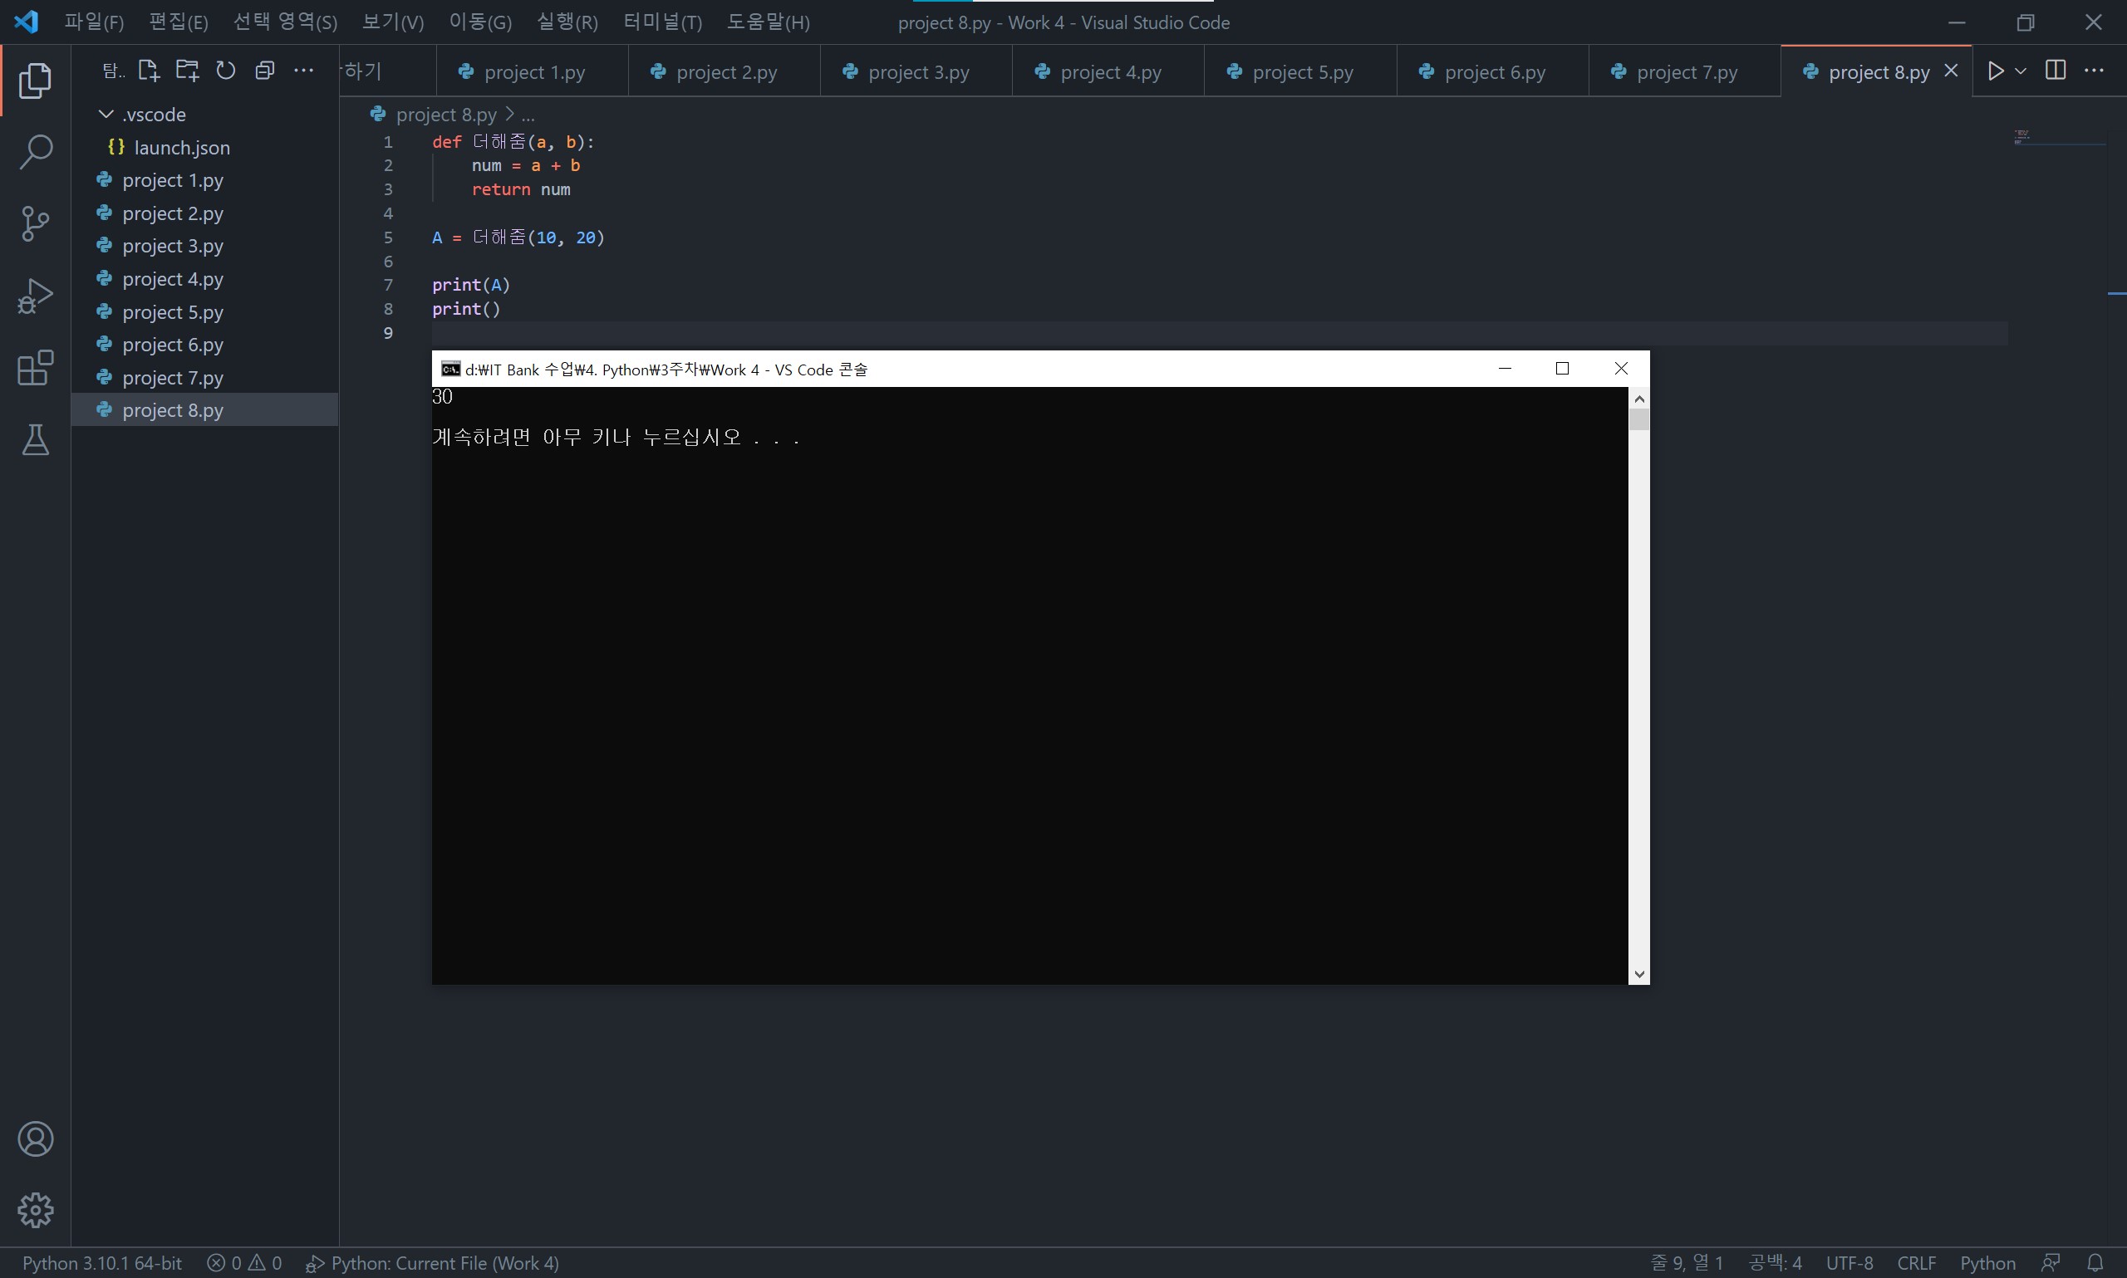The height and width of the screenshot is (1278, 2127).
Task: Open the Manage settings gear
Action: click(36, 1210)
